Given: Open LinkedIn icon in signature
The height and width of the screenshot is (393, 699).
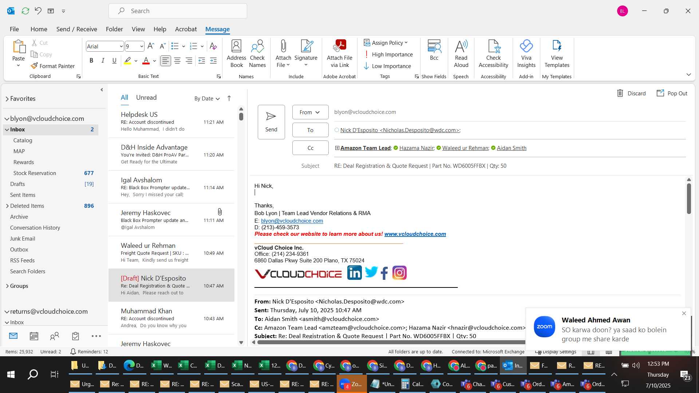Looking at the screenshot, I should (x=354, y=273).
